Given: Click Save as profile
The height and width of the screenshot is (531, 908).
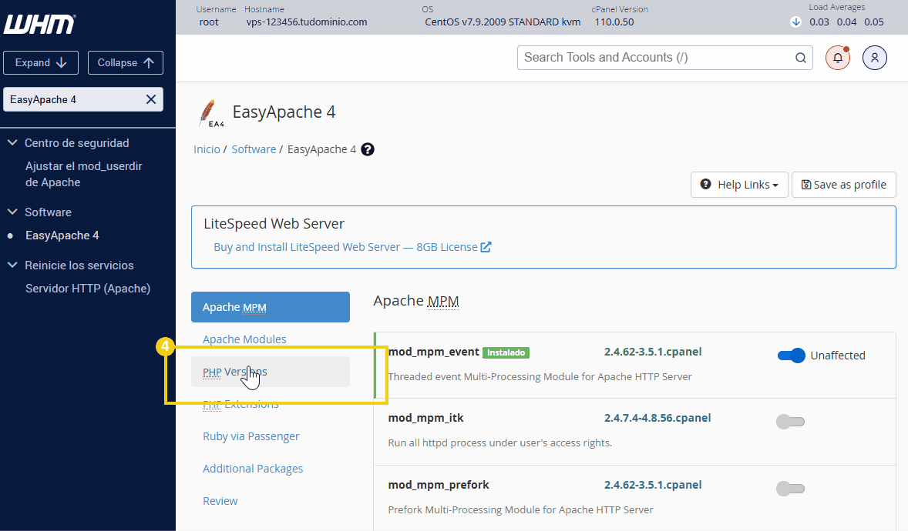Looking at the screenshot, I should click(x=844, y=185).
